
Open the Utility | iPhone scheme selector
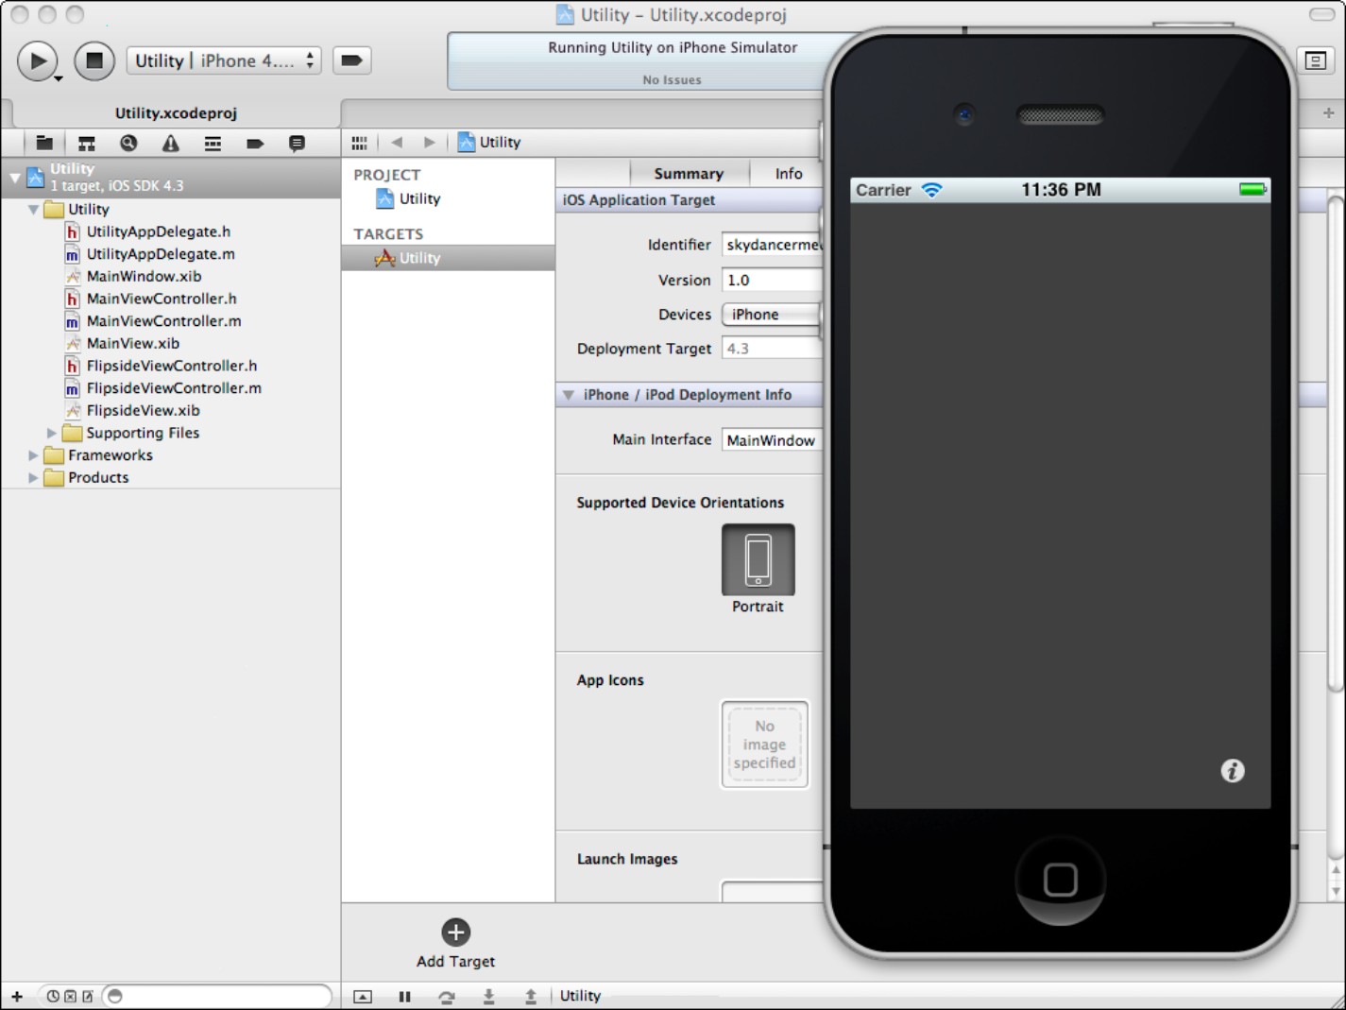(x=224, y=60)
